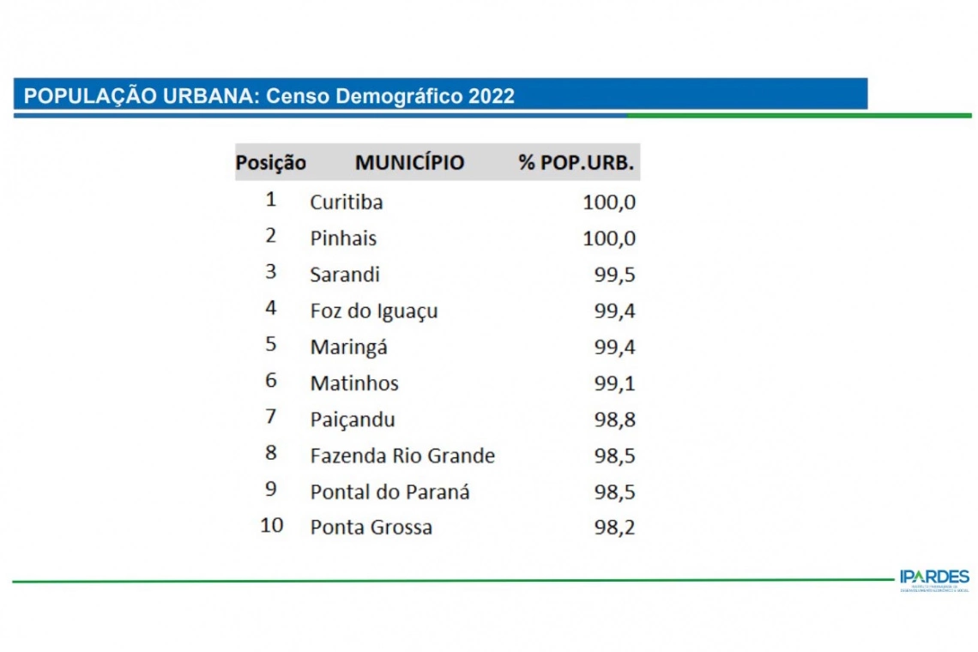Click the 98,2 percentage value
This screenshot has width=978, height=652.
click(x=614, y=527)
